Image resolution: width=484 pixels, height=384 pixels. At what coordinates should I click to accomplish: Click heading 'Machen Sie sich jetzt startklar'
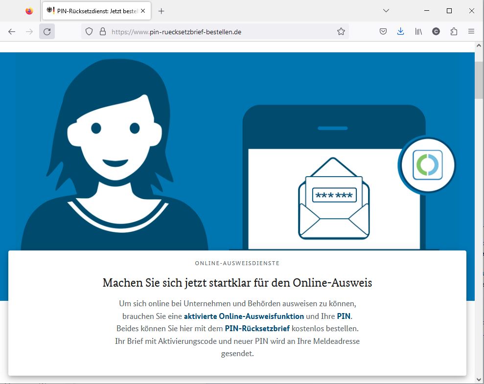[237, 283]
